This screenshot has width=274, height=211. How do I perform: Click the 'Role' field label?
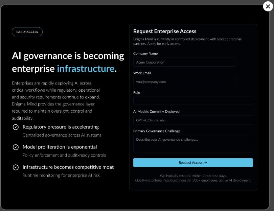point(137,93)
